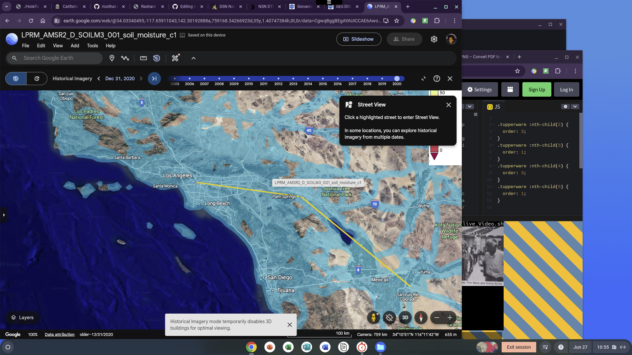
Task: Open Google Earth settings gear
Action: point(434,39)
